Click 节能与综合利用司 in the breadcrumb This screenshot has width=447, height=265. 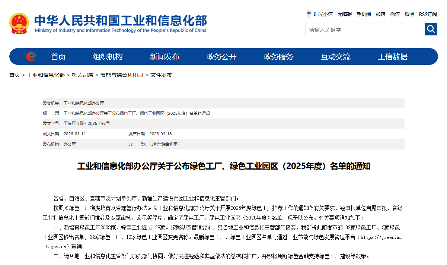(x=122, y=75)
